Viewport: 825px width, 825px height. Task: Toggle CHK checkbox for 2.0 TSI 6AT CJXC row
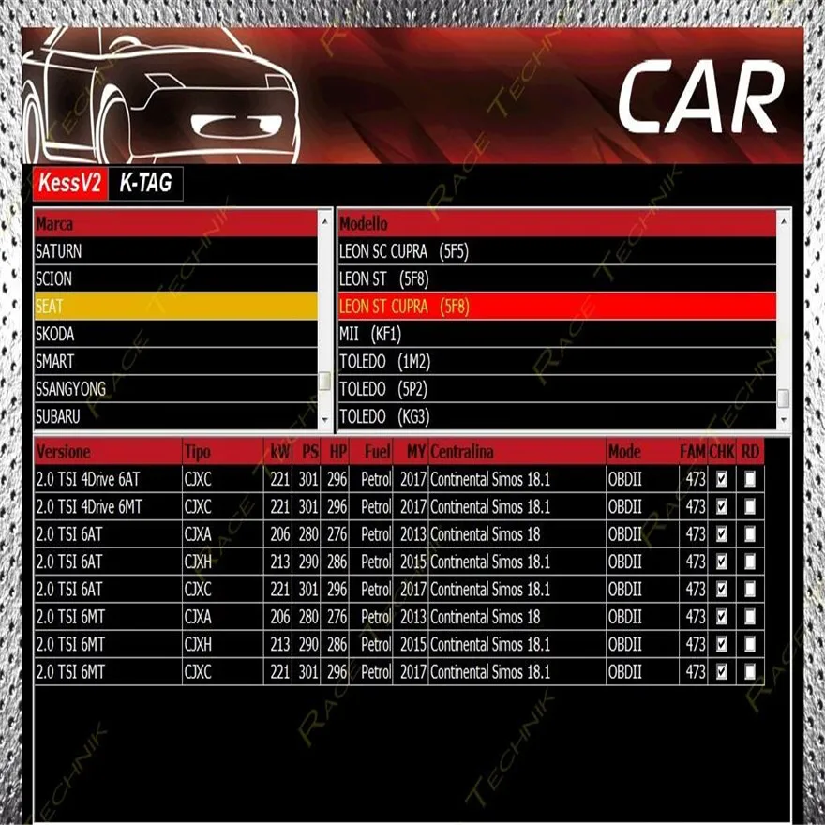(x=722, y=589)
